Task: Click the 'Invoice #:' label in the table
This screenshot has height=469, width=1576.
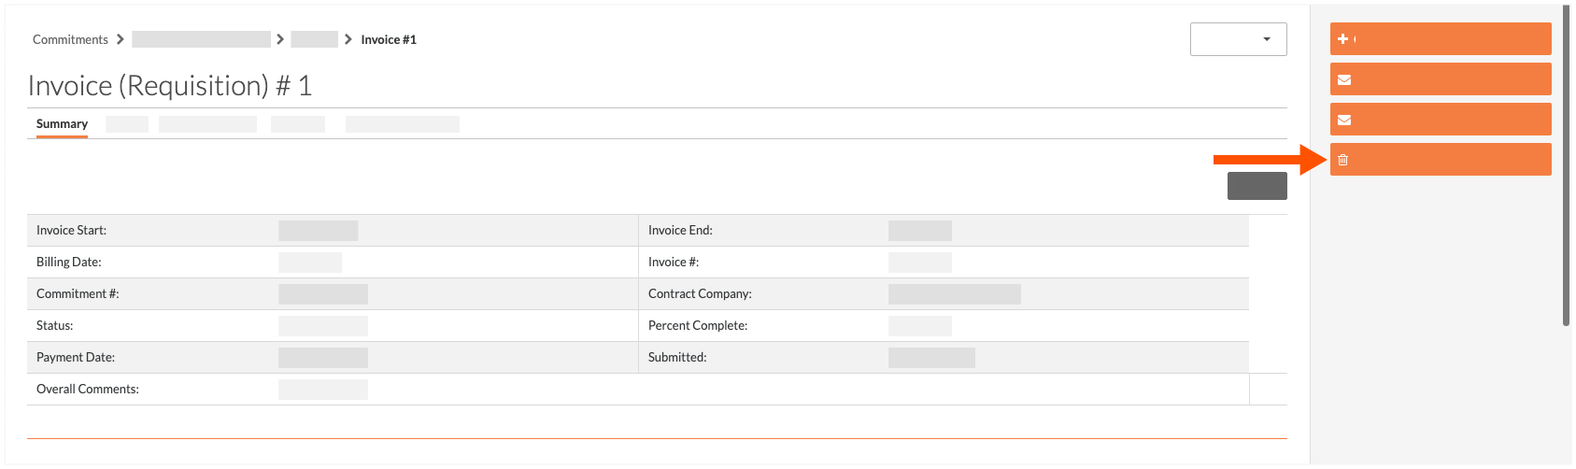Action: [x=674, y=262]
